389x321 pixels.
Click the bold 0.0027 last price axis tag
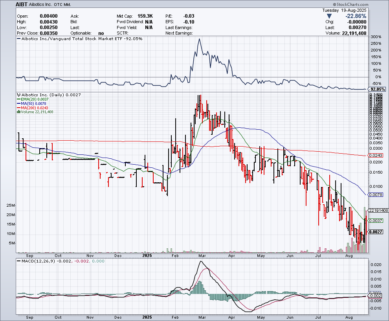coord(376,232)
